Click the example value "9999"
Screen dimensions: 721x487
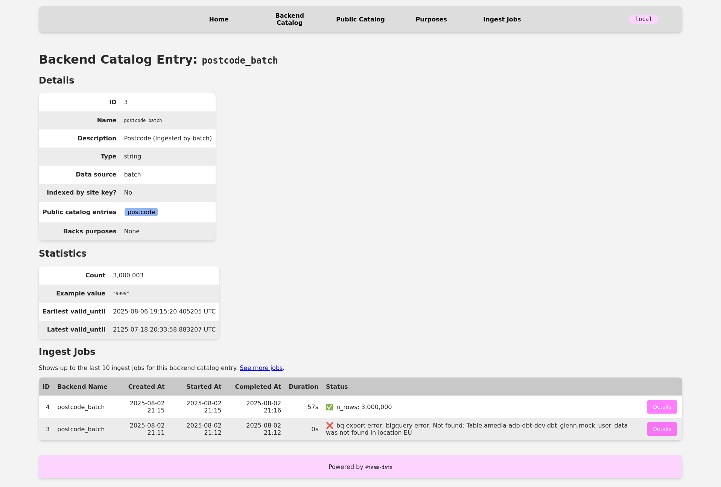pos(121,294)
